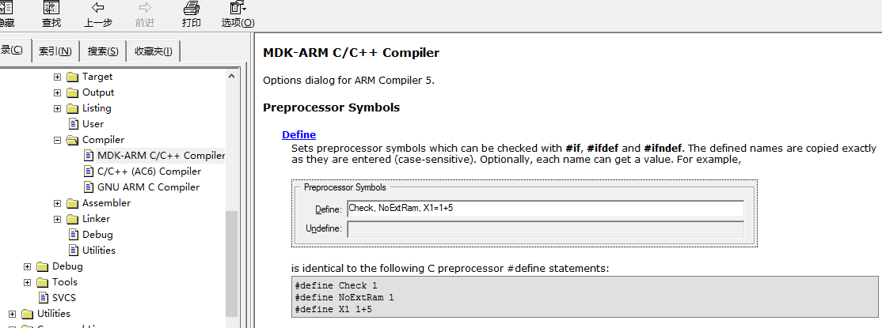
Task: Print using the 打印 printer icon
Action: click(192, 8)
